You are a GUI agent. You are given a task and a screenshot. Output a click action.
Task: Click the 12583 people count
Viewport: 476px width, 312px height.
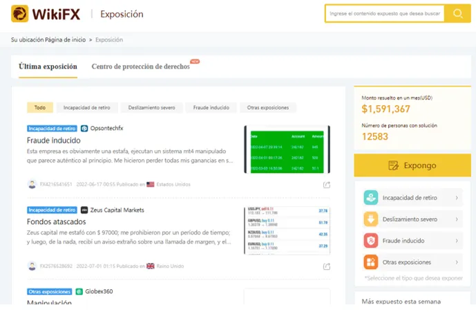(375, 136)
